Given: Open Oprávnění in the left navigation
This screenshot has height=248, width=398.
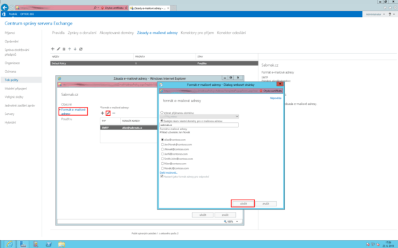Looking at the screenshot, I should pos(12,42).
